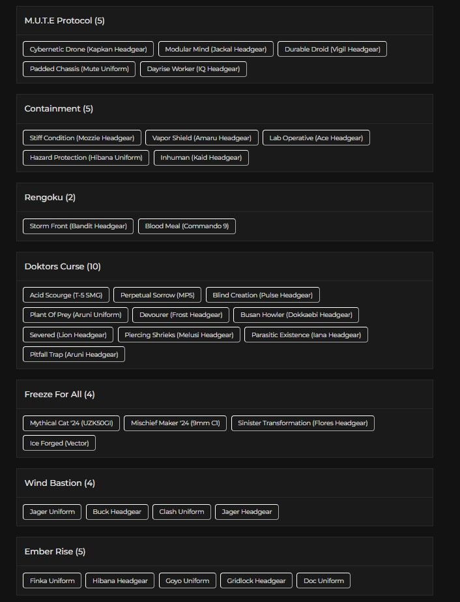This screenshot has height=602, width=460.
Task: Select Mythical Cat '24 (UZK50GI) tag
Action: 72,423
